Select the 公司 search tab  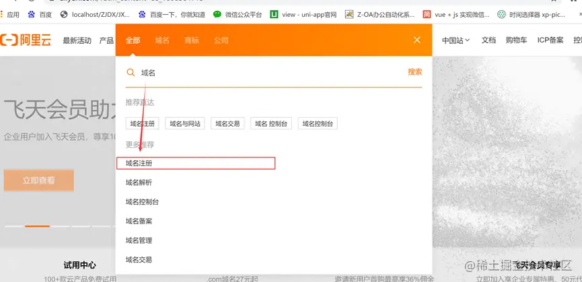pyautogui.click(x=221, y=40)
